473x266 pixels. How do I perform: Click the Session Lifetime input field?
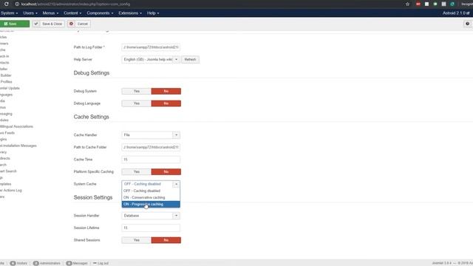pyautogui.click(x=151, y=228)
